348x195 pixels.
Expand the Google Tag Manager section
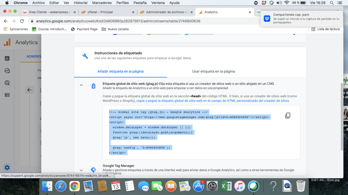click(x=81, y=170)
